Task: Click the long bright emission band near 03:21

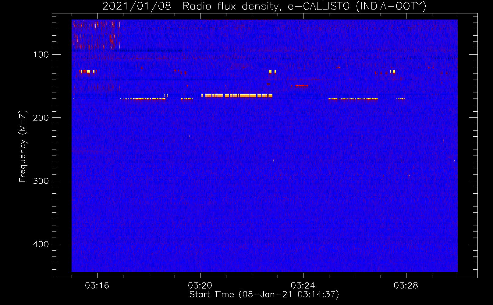Action: (237, 95)
